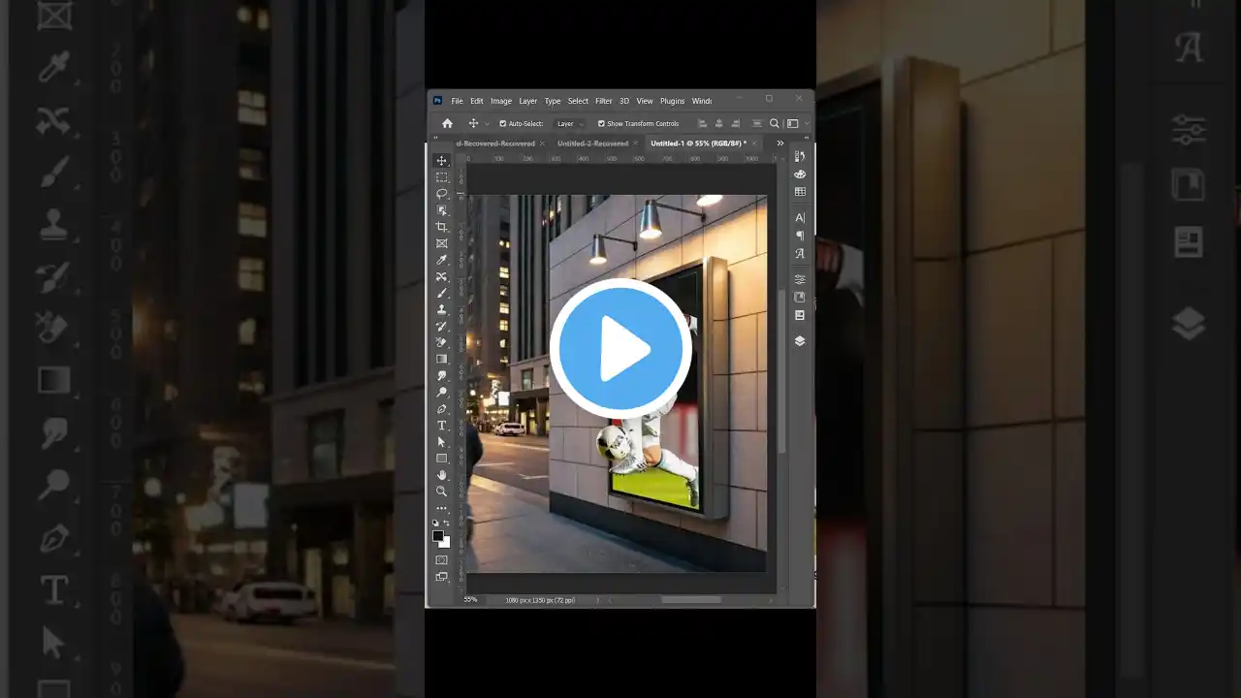This screenshot has height=698, width=1241.
Task: Open the Adjustments panel sliders icon
Action: tap(800, 279)
